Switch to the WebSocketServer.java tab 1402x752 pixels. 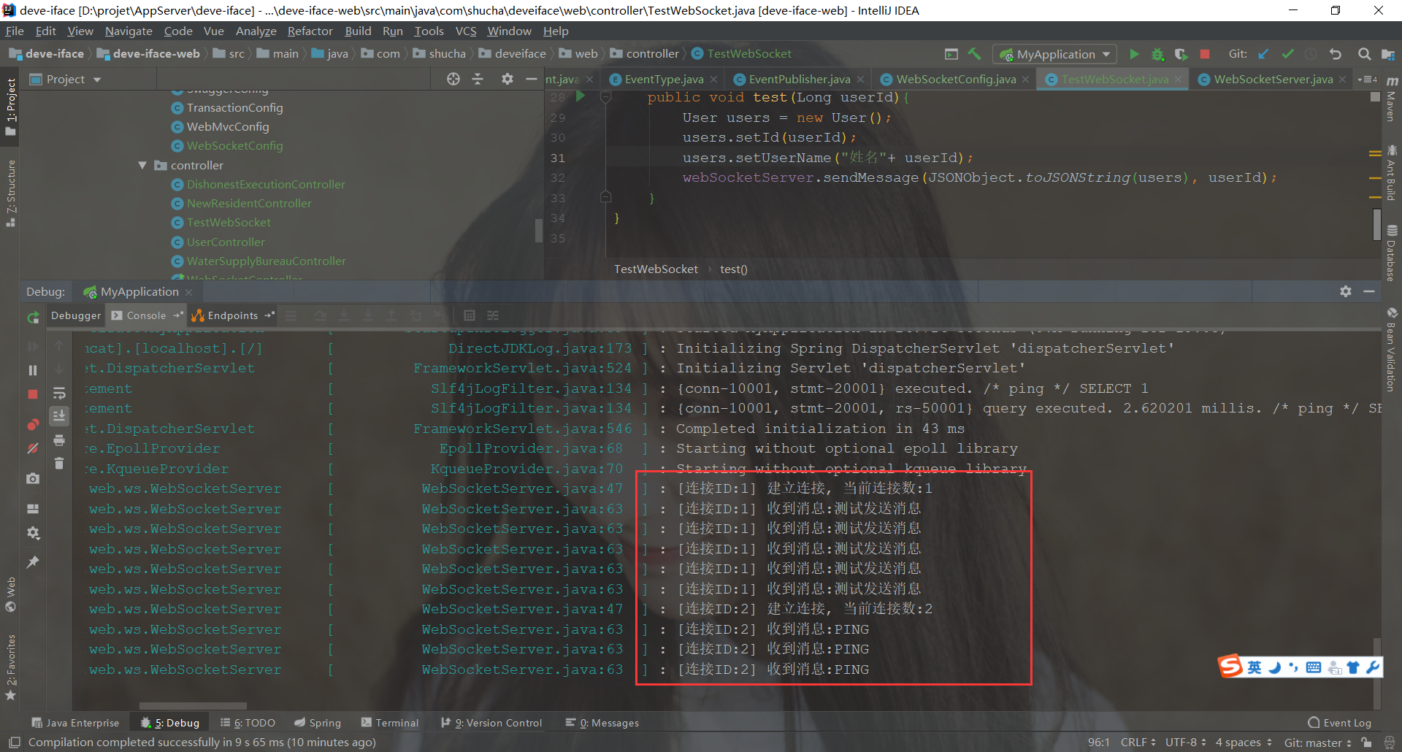point(1273,79)
